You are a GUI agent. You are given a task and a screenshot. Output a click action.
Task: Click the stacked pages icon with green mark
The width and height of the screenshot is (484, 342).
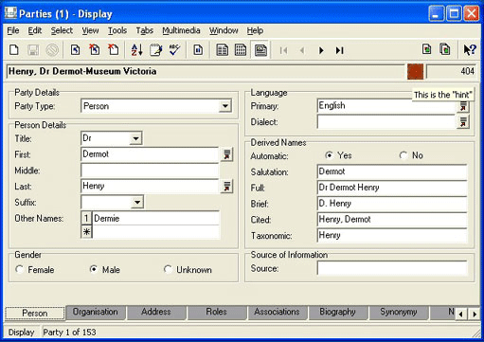click(445, 49)
